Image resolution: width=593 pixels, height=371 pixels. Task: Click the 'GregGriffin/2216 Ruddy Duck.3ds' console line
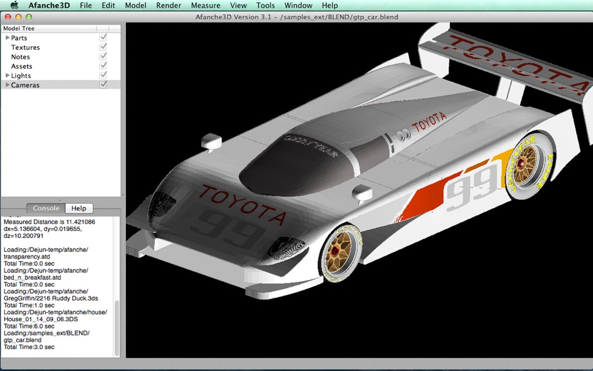51,299
